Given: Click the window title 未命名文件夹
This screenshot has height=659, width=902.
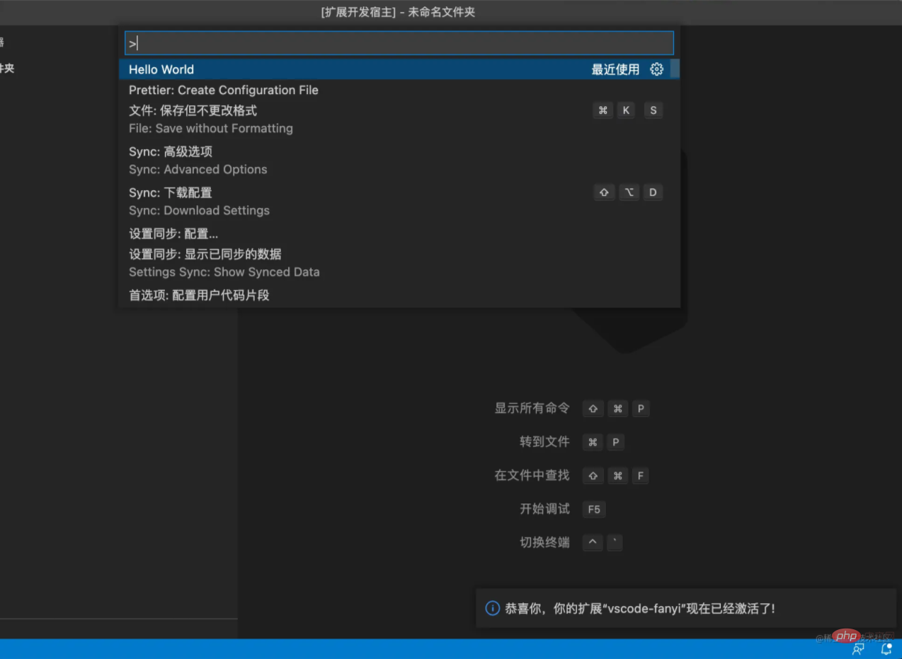Looking at the screenshot, I should click(441, 12).
